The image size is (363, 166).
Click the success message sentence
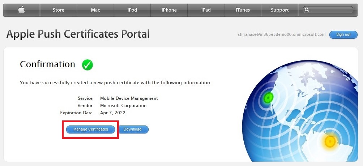pos(116,83)
